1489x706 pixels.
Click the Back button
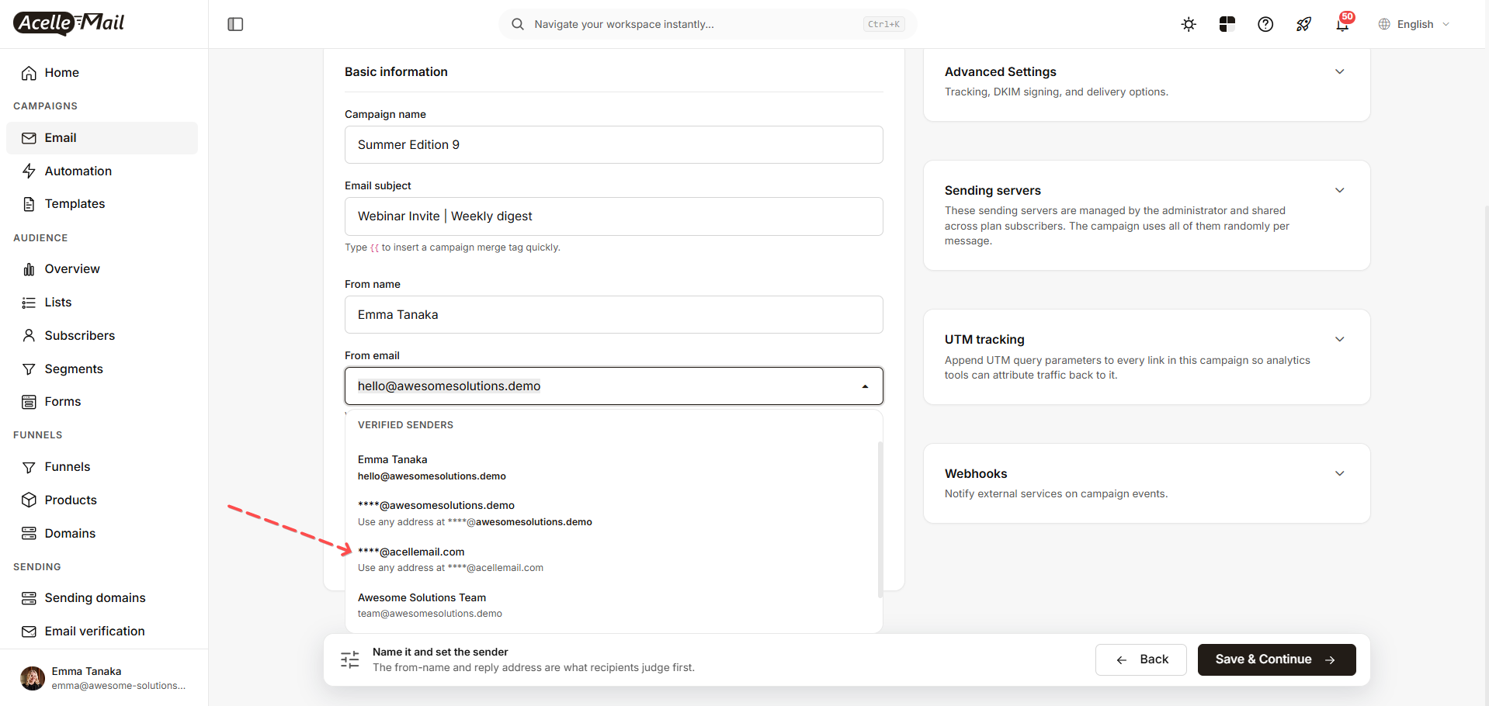pyautogui.click(x=1141, y=659)
